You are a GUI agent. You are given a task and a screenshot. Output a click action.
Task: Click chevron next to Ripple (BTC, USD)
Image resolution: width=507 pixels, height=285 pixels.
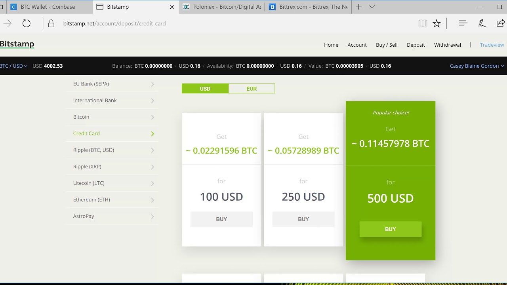click(x=152, y=150)
